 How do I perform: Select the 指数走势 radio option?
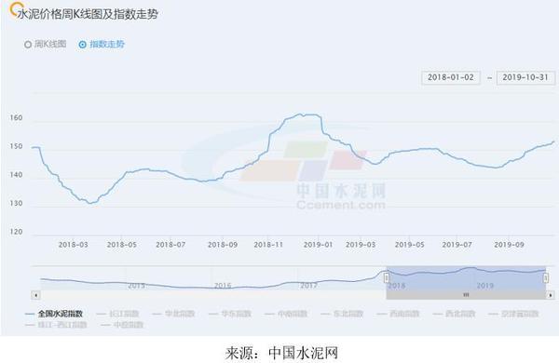click(x=102, y=44)
